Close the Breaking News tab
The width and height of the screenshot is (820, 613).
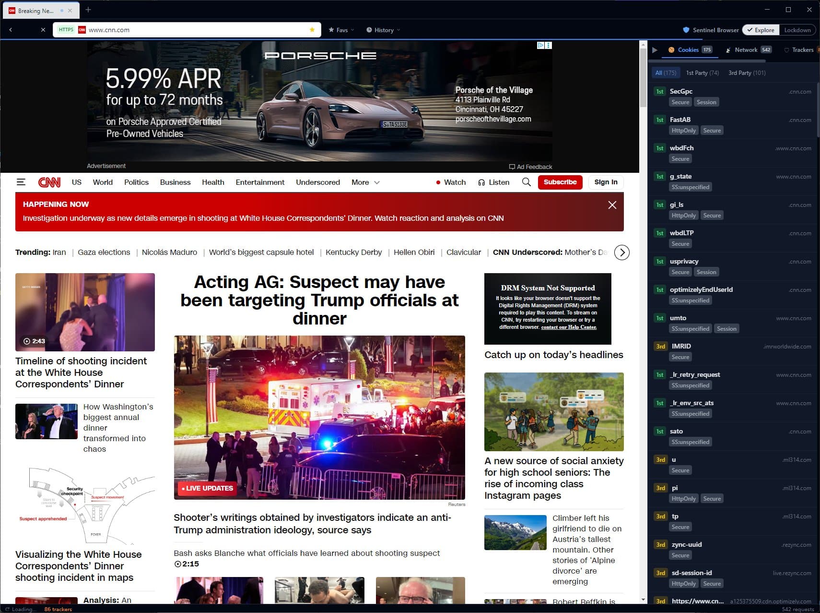click(x=70, y=11)
